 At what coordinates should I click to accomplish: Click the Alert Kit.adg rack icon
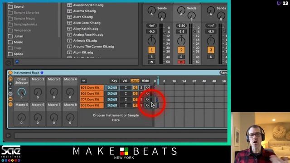point(69,17)
